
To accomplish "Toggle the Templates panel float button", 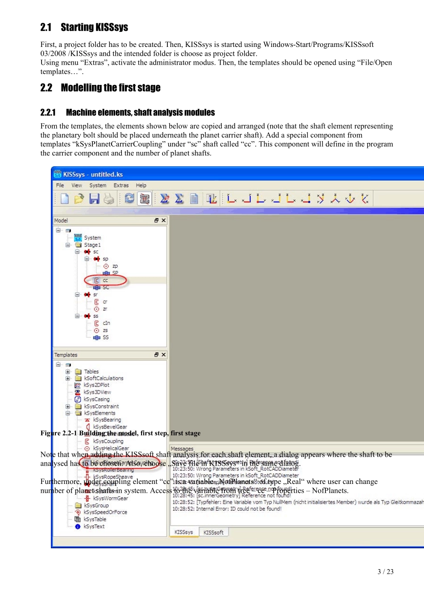I will (157, 355).
